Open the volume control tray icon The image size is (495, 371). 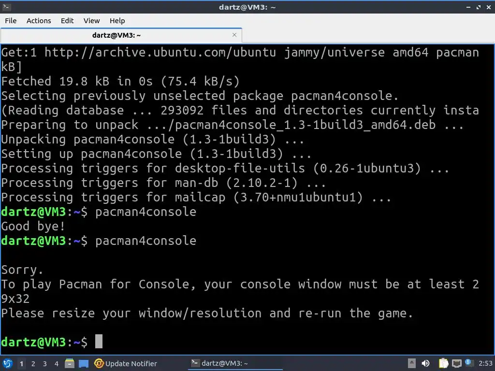[x=425, y=363]
